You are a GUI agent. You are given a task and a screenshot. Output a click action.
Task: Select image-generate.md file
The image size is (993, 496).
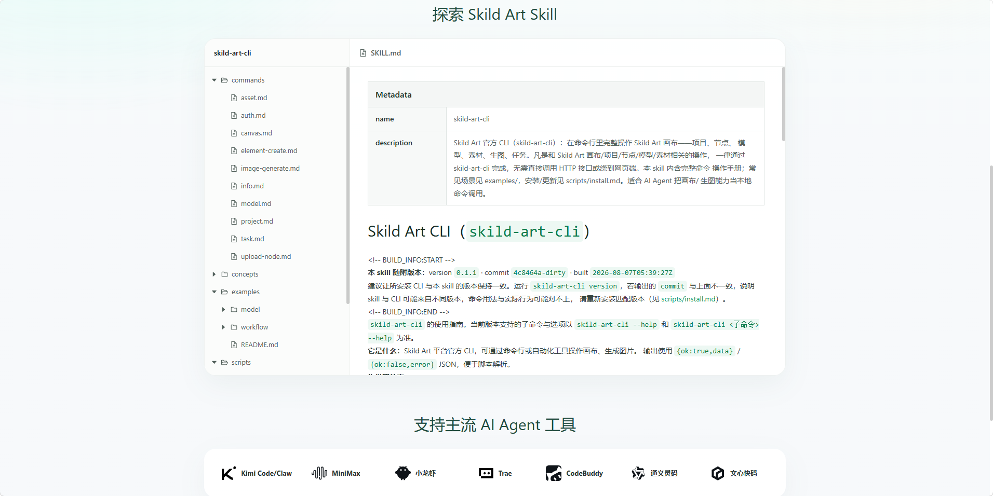click(270, 169)
